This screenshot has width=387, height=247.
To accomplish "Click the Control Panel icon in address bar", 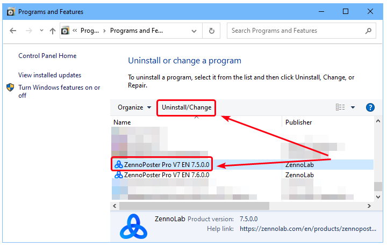I will point(66,31).
